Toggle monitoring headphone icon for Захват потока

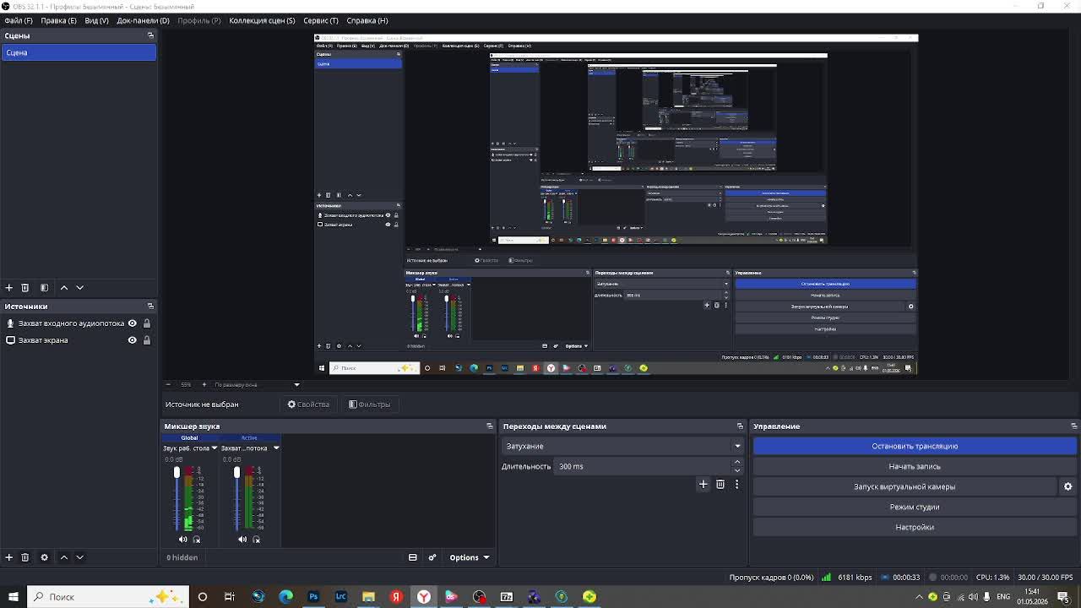click(256, 539)
